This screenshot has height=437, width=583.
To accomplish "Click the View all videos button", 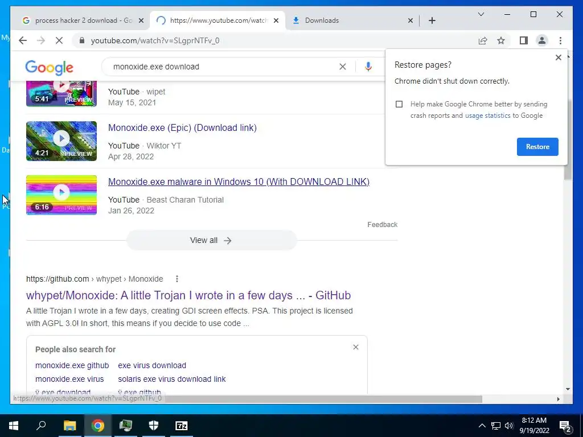I will [x=211, y=241].
